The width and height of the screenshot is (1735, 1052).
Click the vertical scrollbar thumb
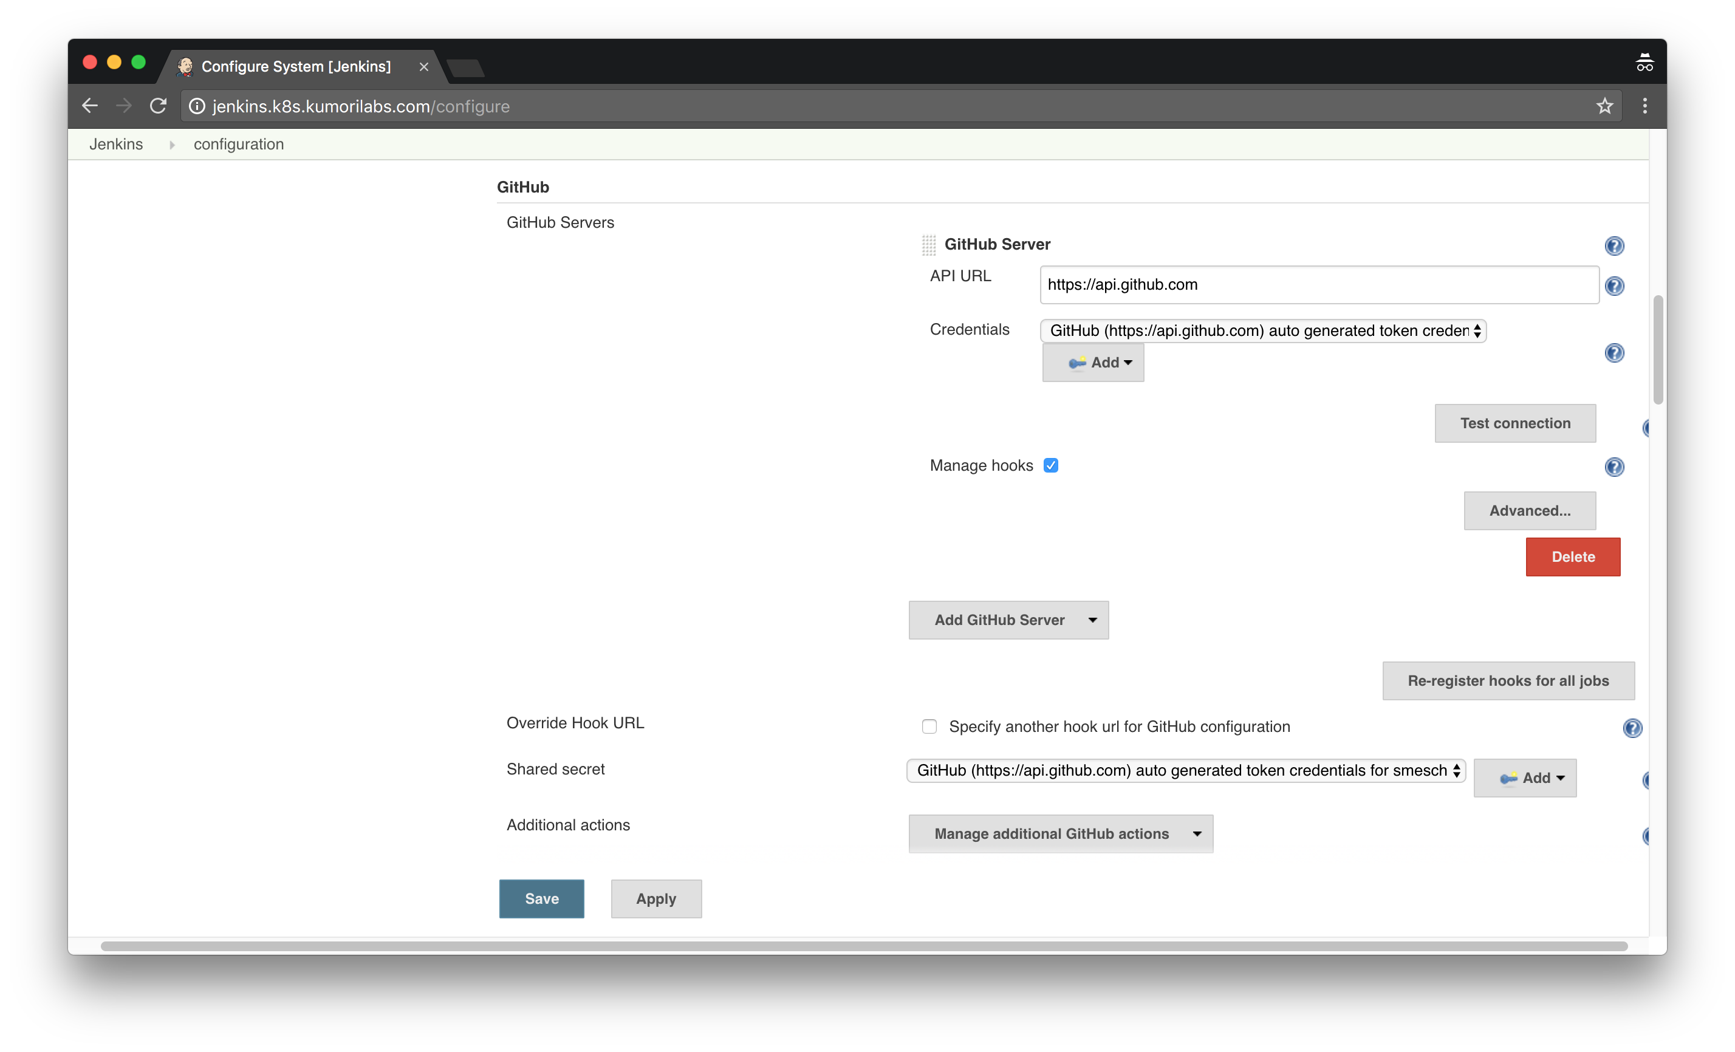(1657, 350)
